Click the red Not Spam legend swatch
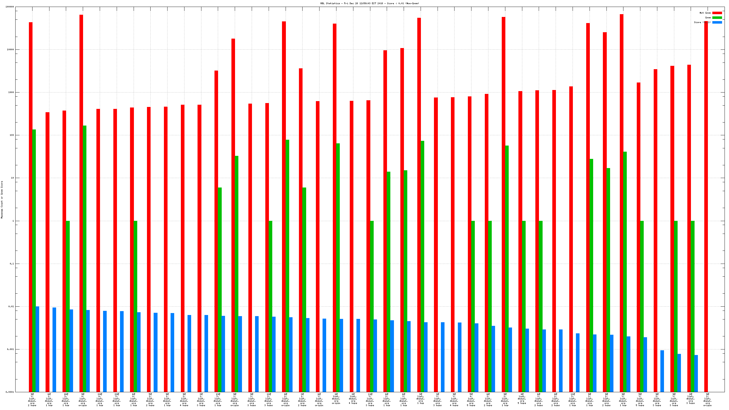The image size is (729, 410). (717, 13)
